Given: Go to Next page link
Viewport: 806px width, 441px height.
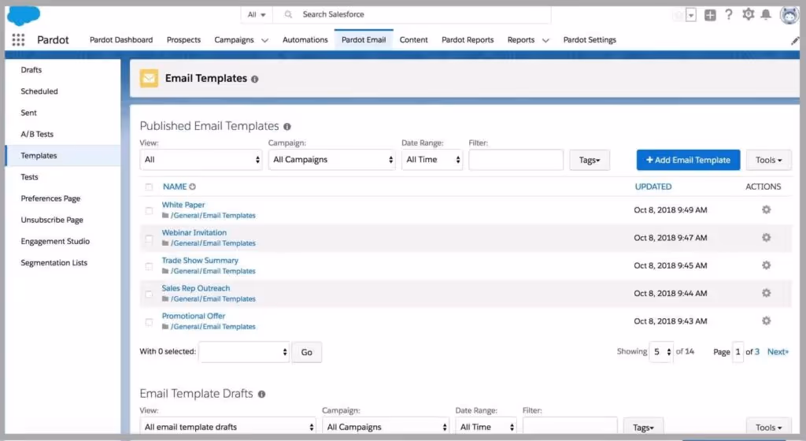Looking at the screenshot, I should coord(778,352).
